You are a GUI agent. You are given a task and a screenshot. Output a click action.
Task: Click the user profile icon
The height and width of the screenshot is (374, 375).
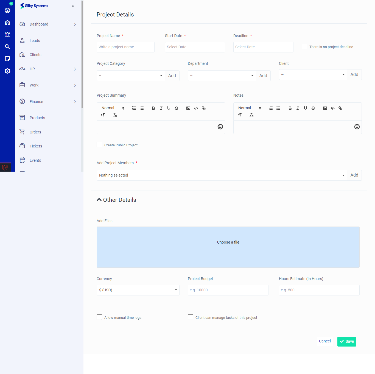[x=7, y=10]
